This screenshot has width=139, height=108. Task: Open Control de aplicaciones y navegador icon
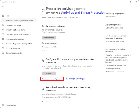(x=3, y=34)
